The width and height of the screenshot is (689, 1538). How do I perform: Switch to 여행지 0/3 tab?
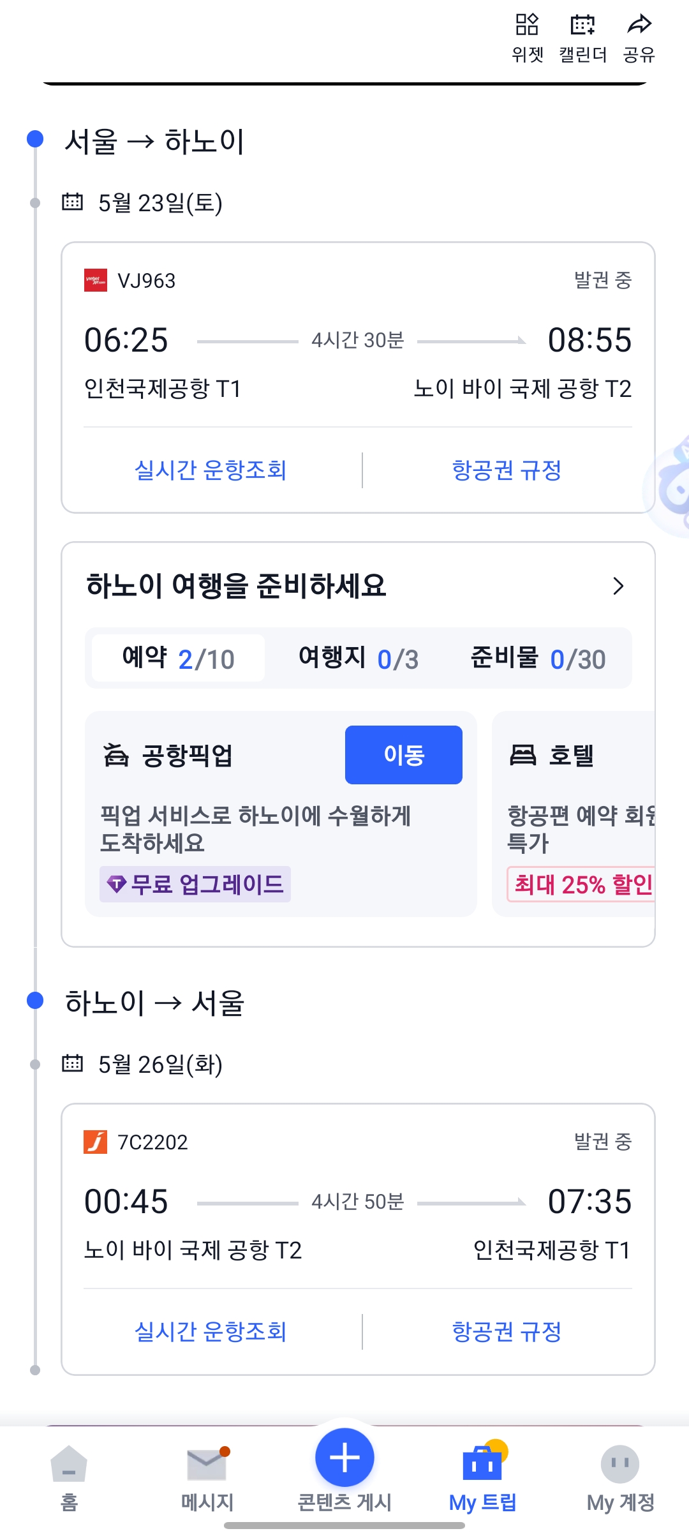pos(358,658)
